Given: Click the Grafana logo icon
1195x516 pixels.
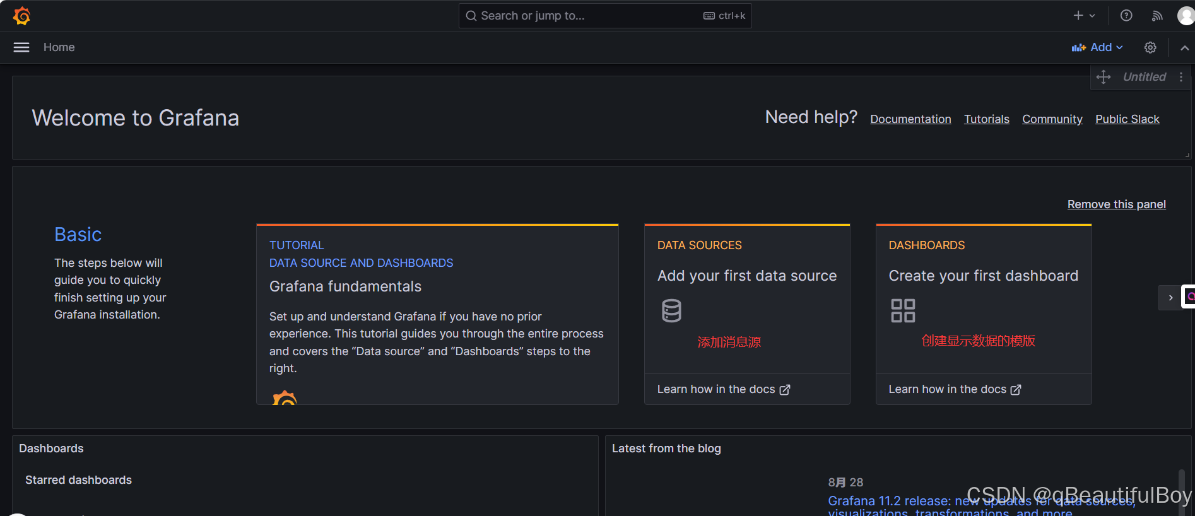Looking at the screenshot, I should [x=22, y=16].
